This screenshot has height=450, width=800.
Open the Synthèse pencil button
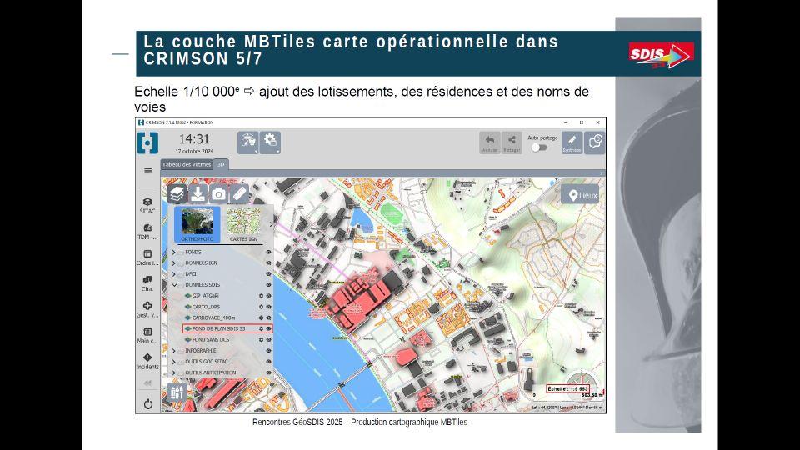tap(572, 142)
